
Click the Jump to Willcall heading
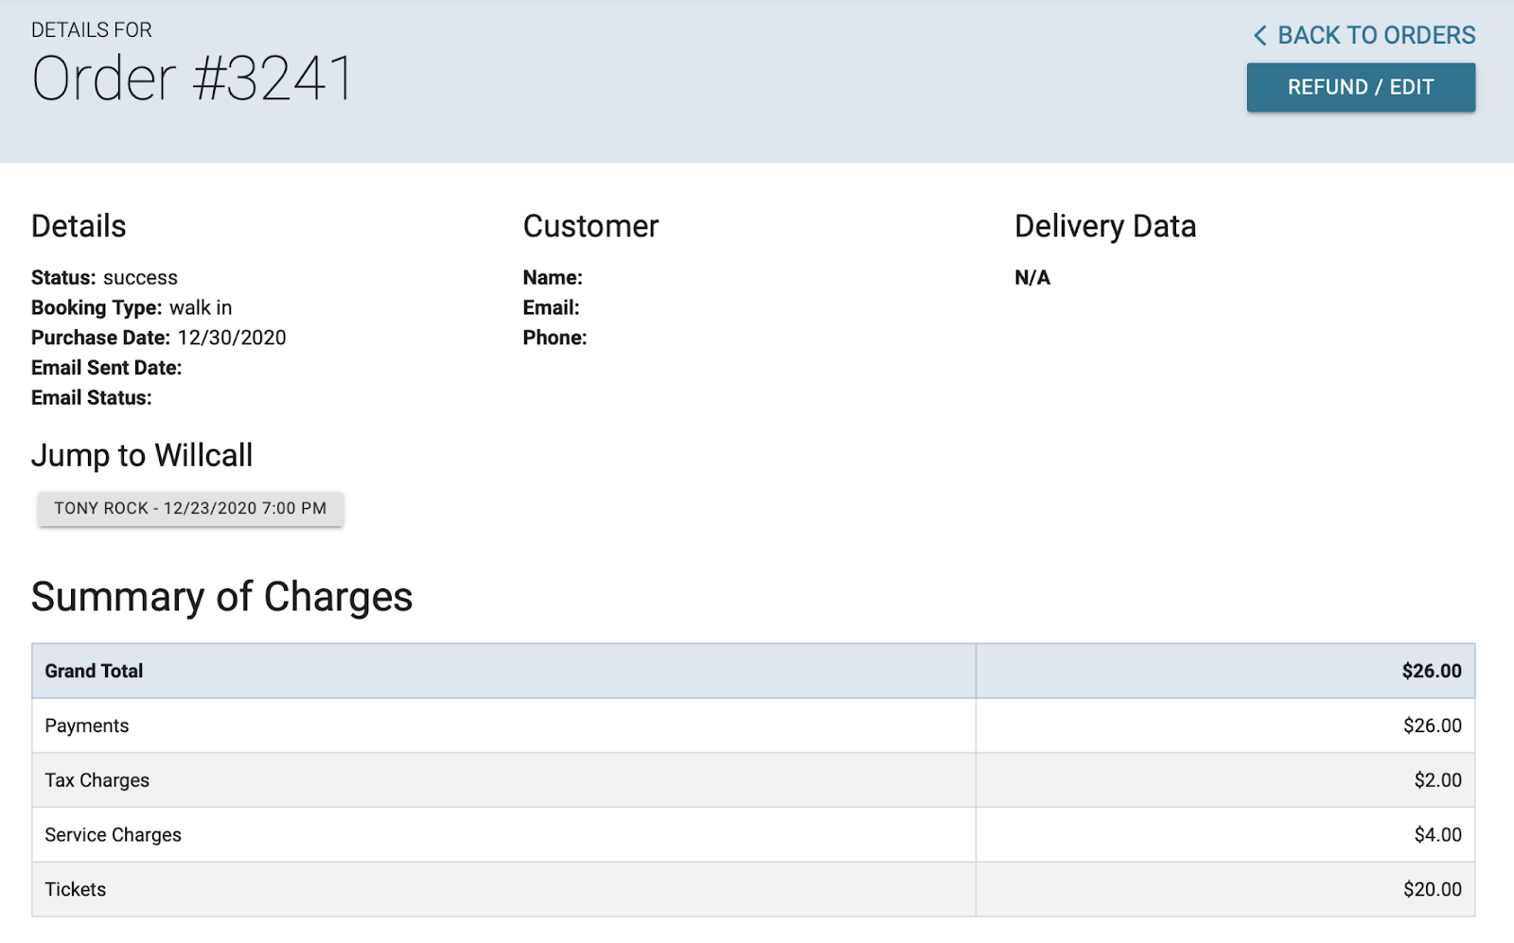coord(142,455)
